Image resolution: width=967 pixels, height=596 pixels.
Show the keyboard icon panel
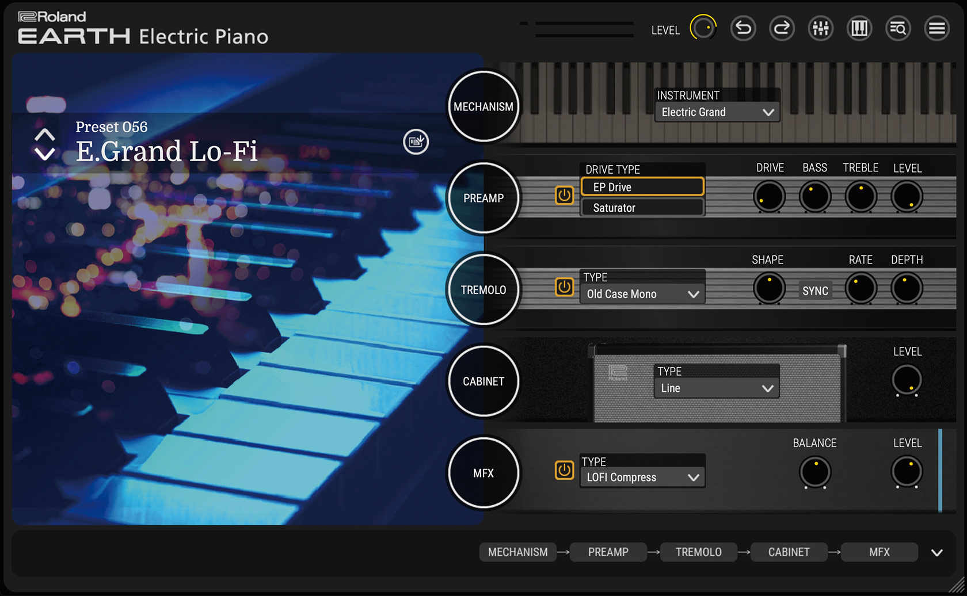point(859,28)
